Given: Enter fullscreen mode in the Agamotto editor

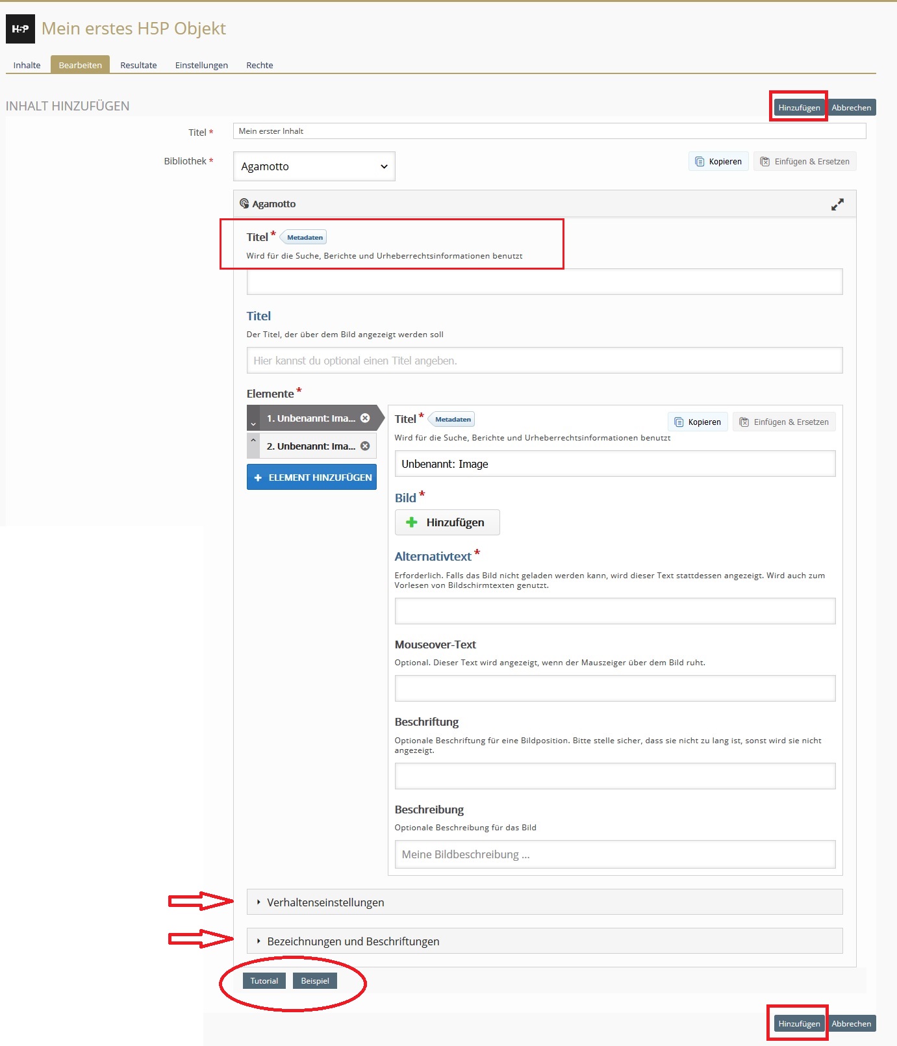Looking at the screenshot, I should click(837, 205).
